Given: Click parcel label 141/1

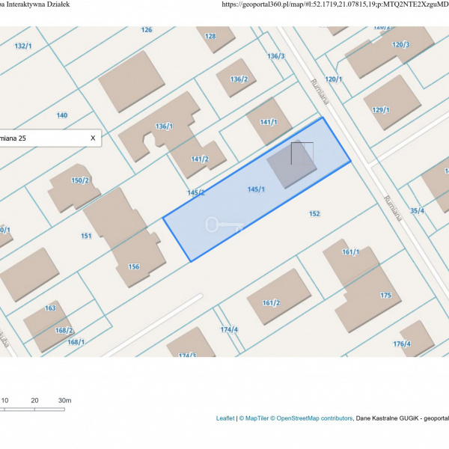Looking at the screenshot, I should coord(269,122).
